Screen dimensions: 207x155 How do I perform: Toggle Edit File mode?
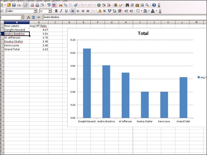point(26,5)
